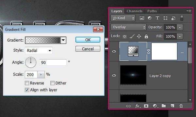Open the Style dropdown showing Radial
Image resolution: width=196 pixels, height=117 pixels.
39,50
